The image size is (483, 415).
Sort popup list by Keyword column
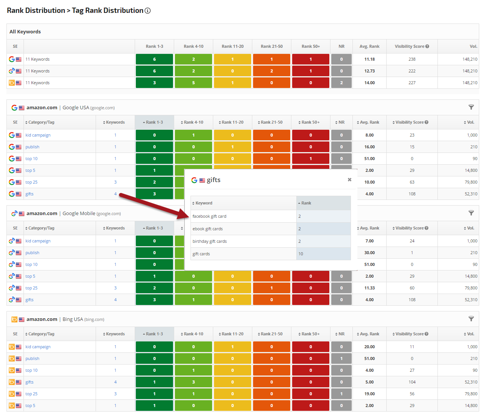coord(203,203)
